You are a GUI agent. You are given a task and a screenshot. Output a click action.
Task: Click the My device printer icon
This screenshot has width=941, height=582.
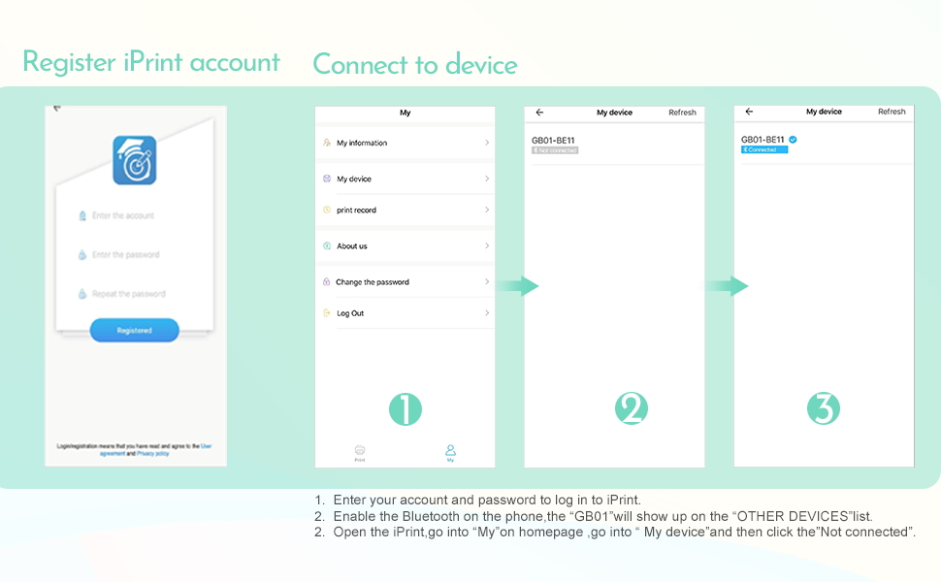(327, 179)
